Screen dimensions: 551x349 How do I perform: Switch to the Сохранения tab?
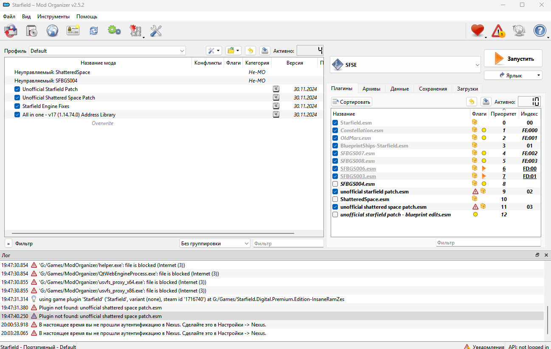[433, 89]
